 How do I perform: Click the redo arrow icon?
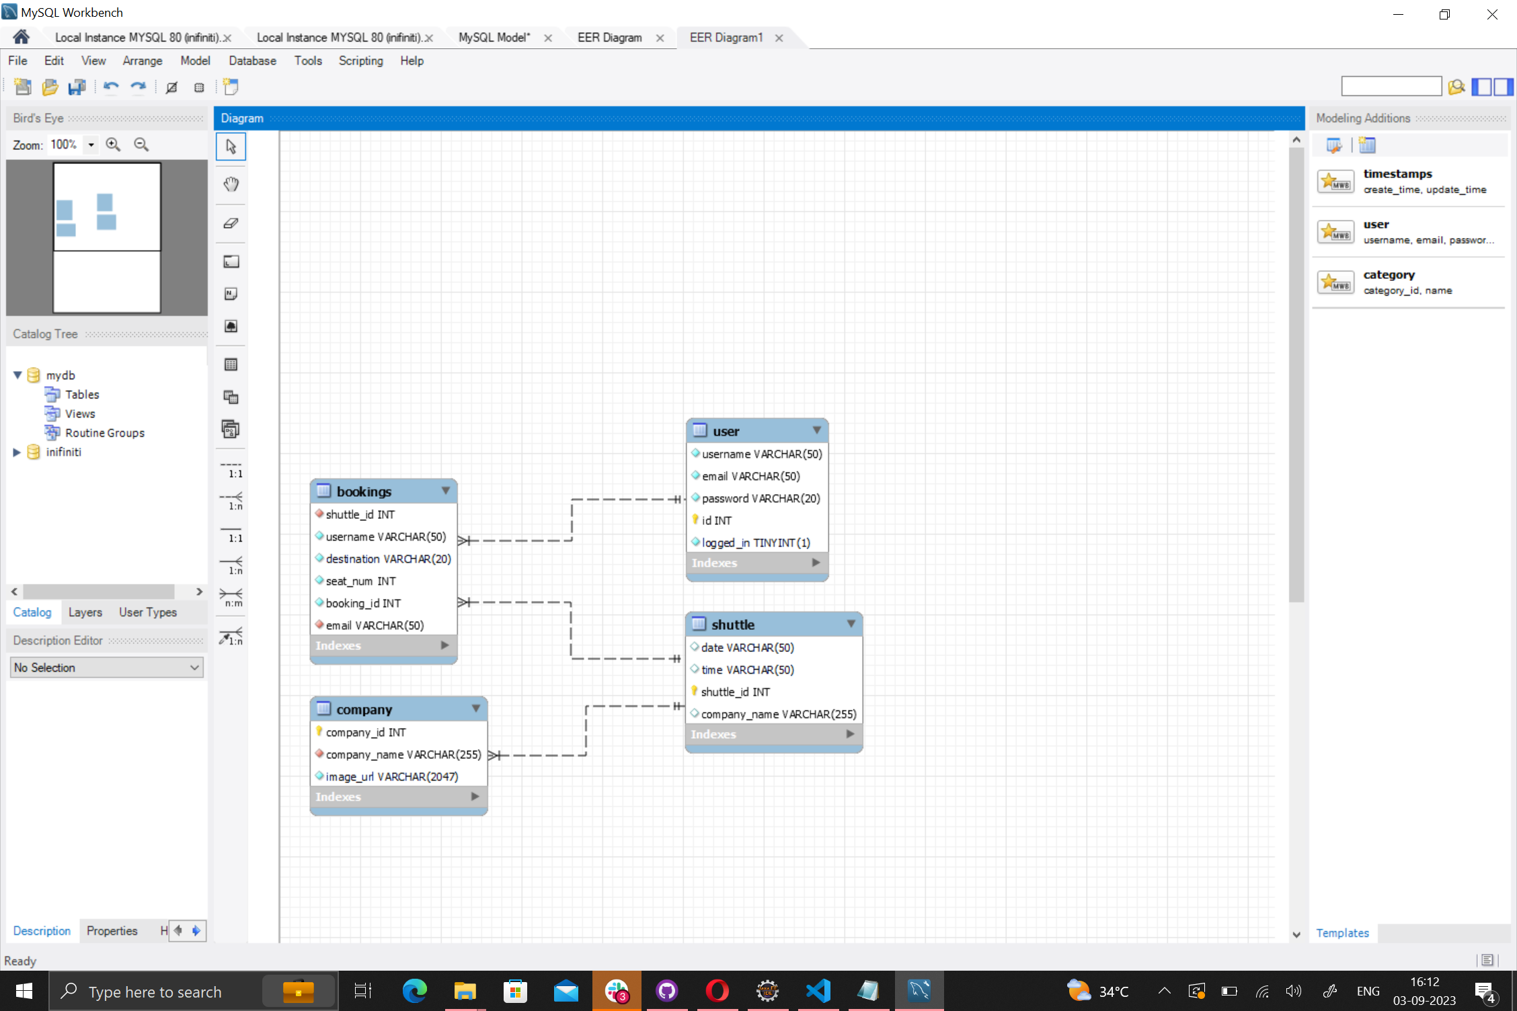pyautogui.click(x=138, y=87)
